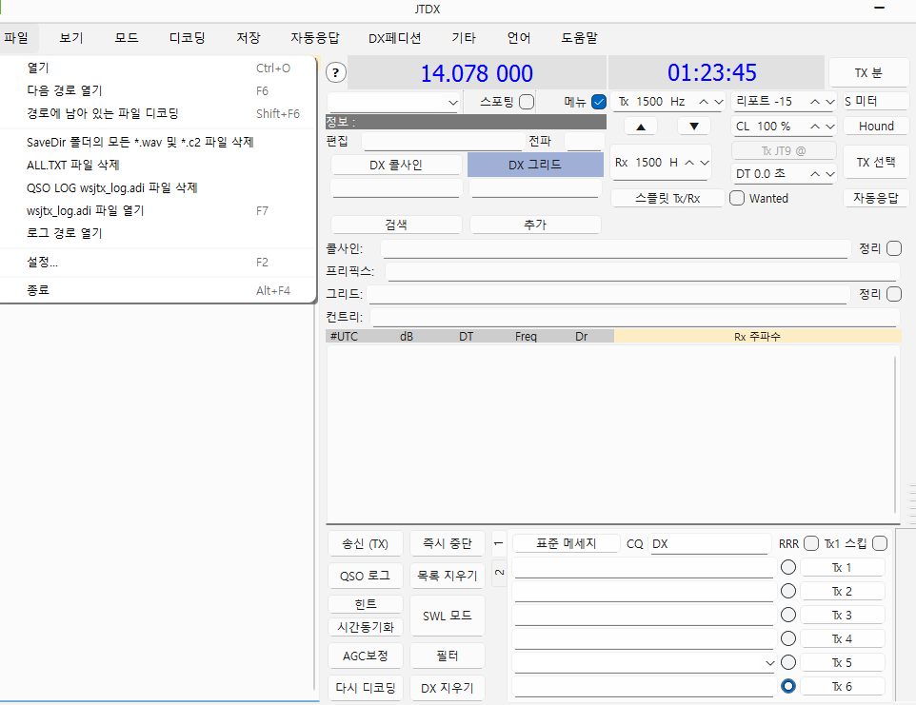916x705 pixels.
Task: Select the radio button for Tx 3
Action: pos(788,615)
